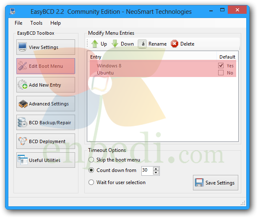Click the countdown seconds input field
Image resolution: width=258 pixels, height=218 pixels.
click(147, 171)
